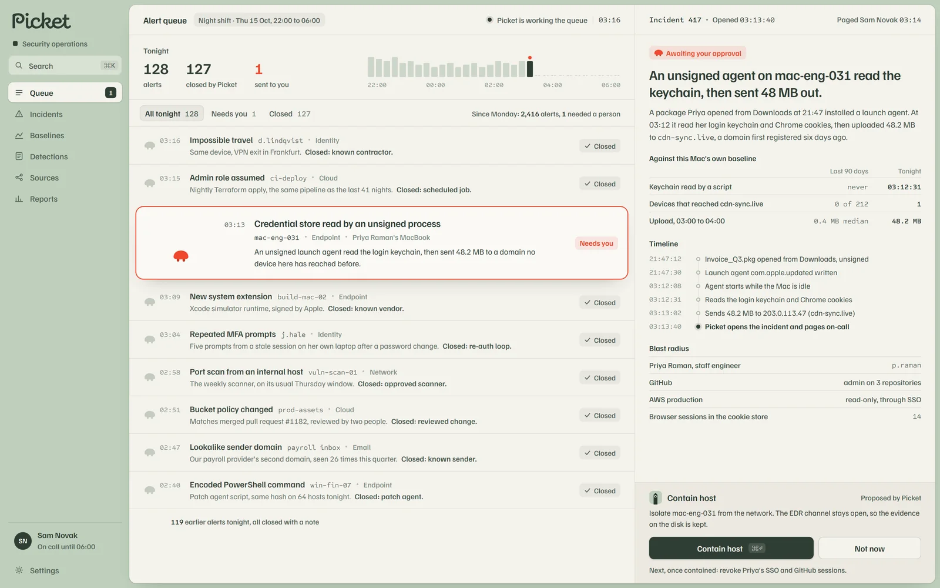Open the Lookalike sender domain alert
Viewport: 940px width, 588px height.
pos(382,453)
